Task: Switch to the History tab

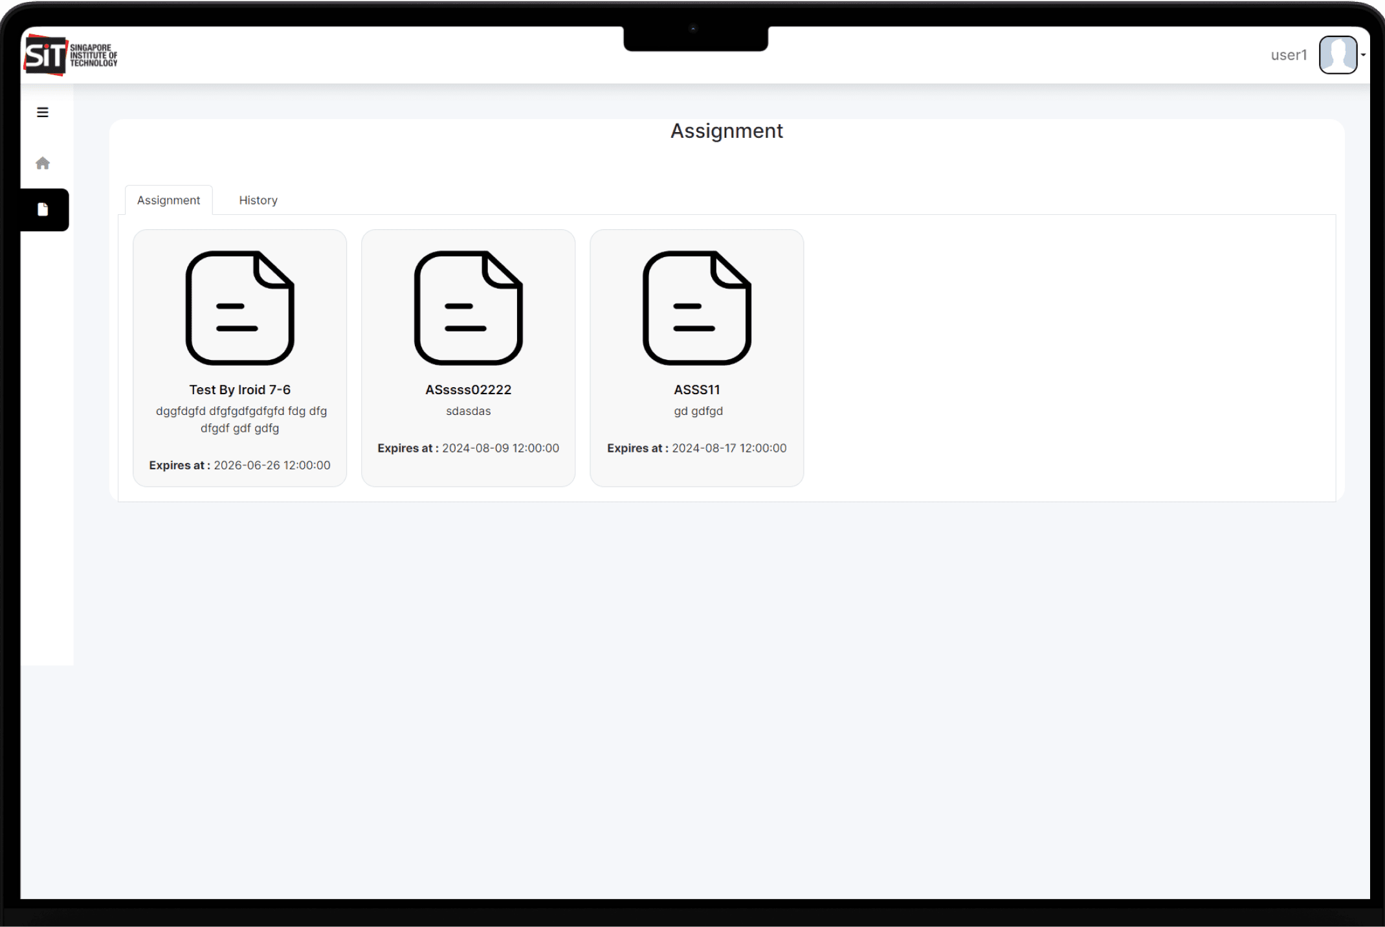Action: point(258,200)
